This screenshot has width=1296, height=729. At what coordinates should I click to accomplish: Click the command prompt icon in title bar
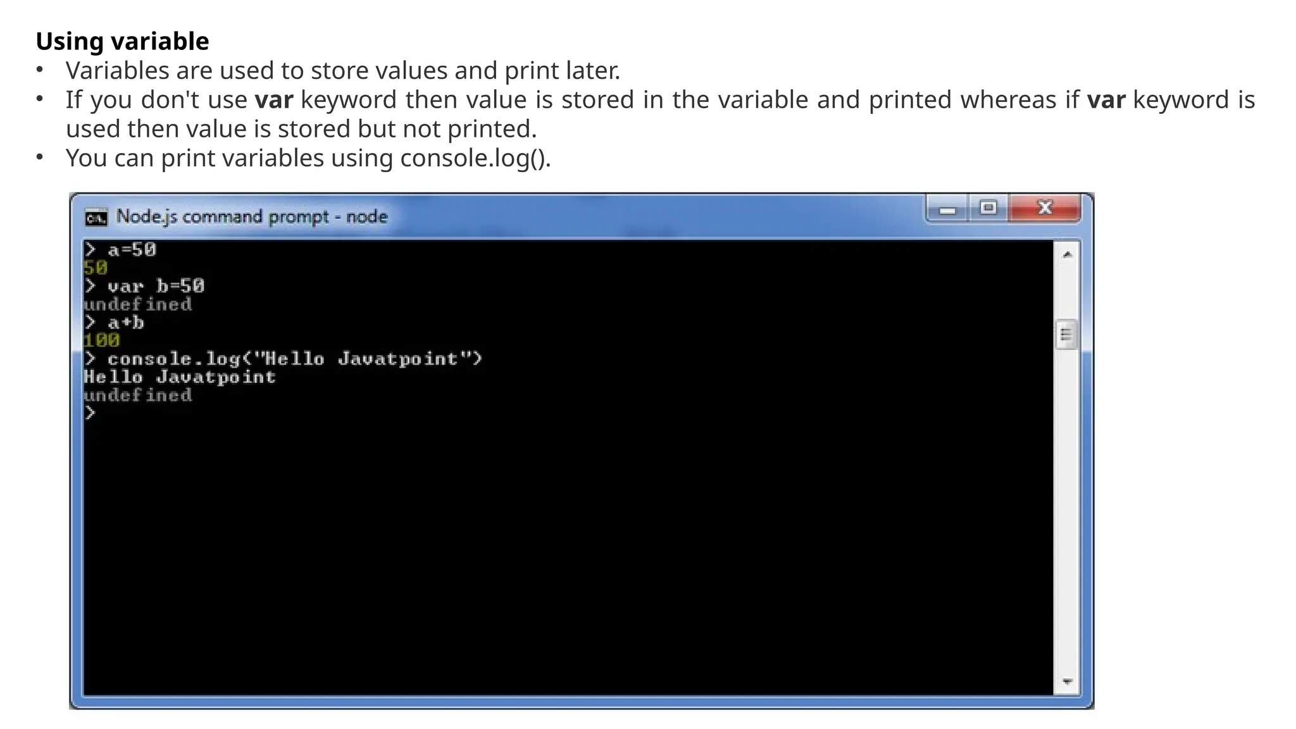point(96,218)
